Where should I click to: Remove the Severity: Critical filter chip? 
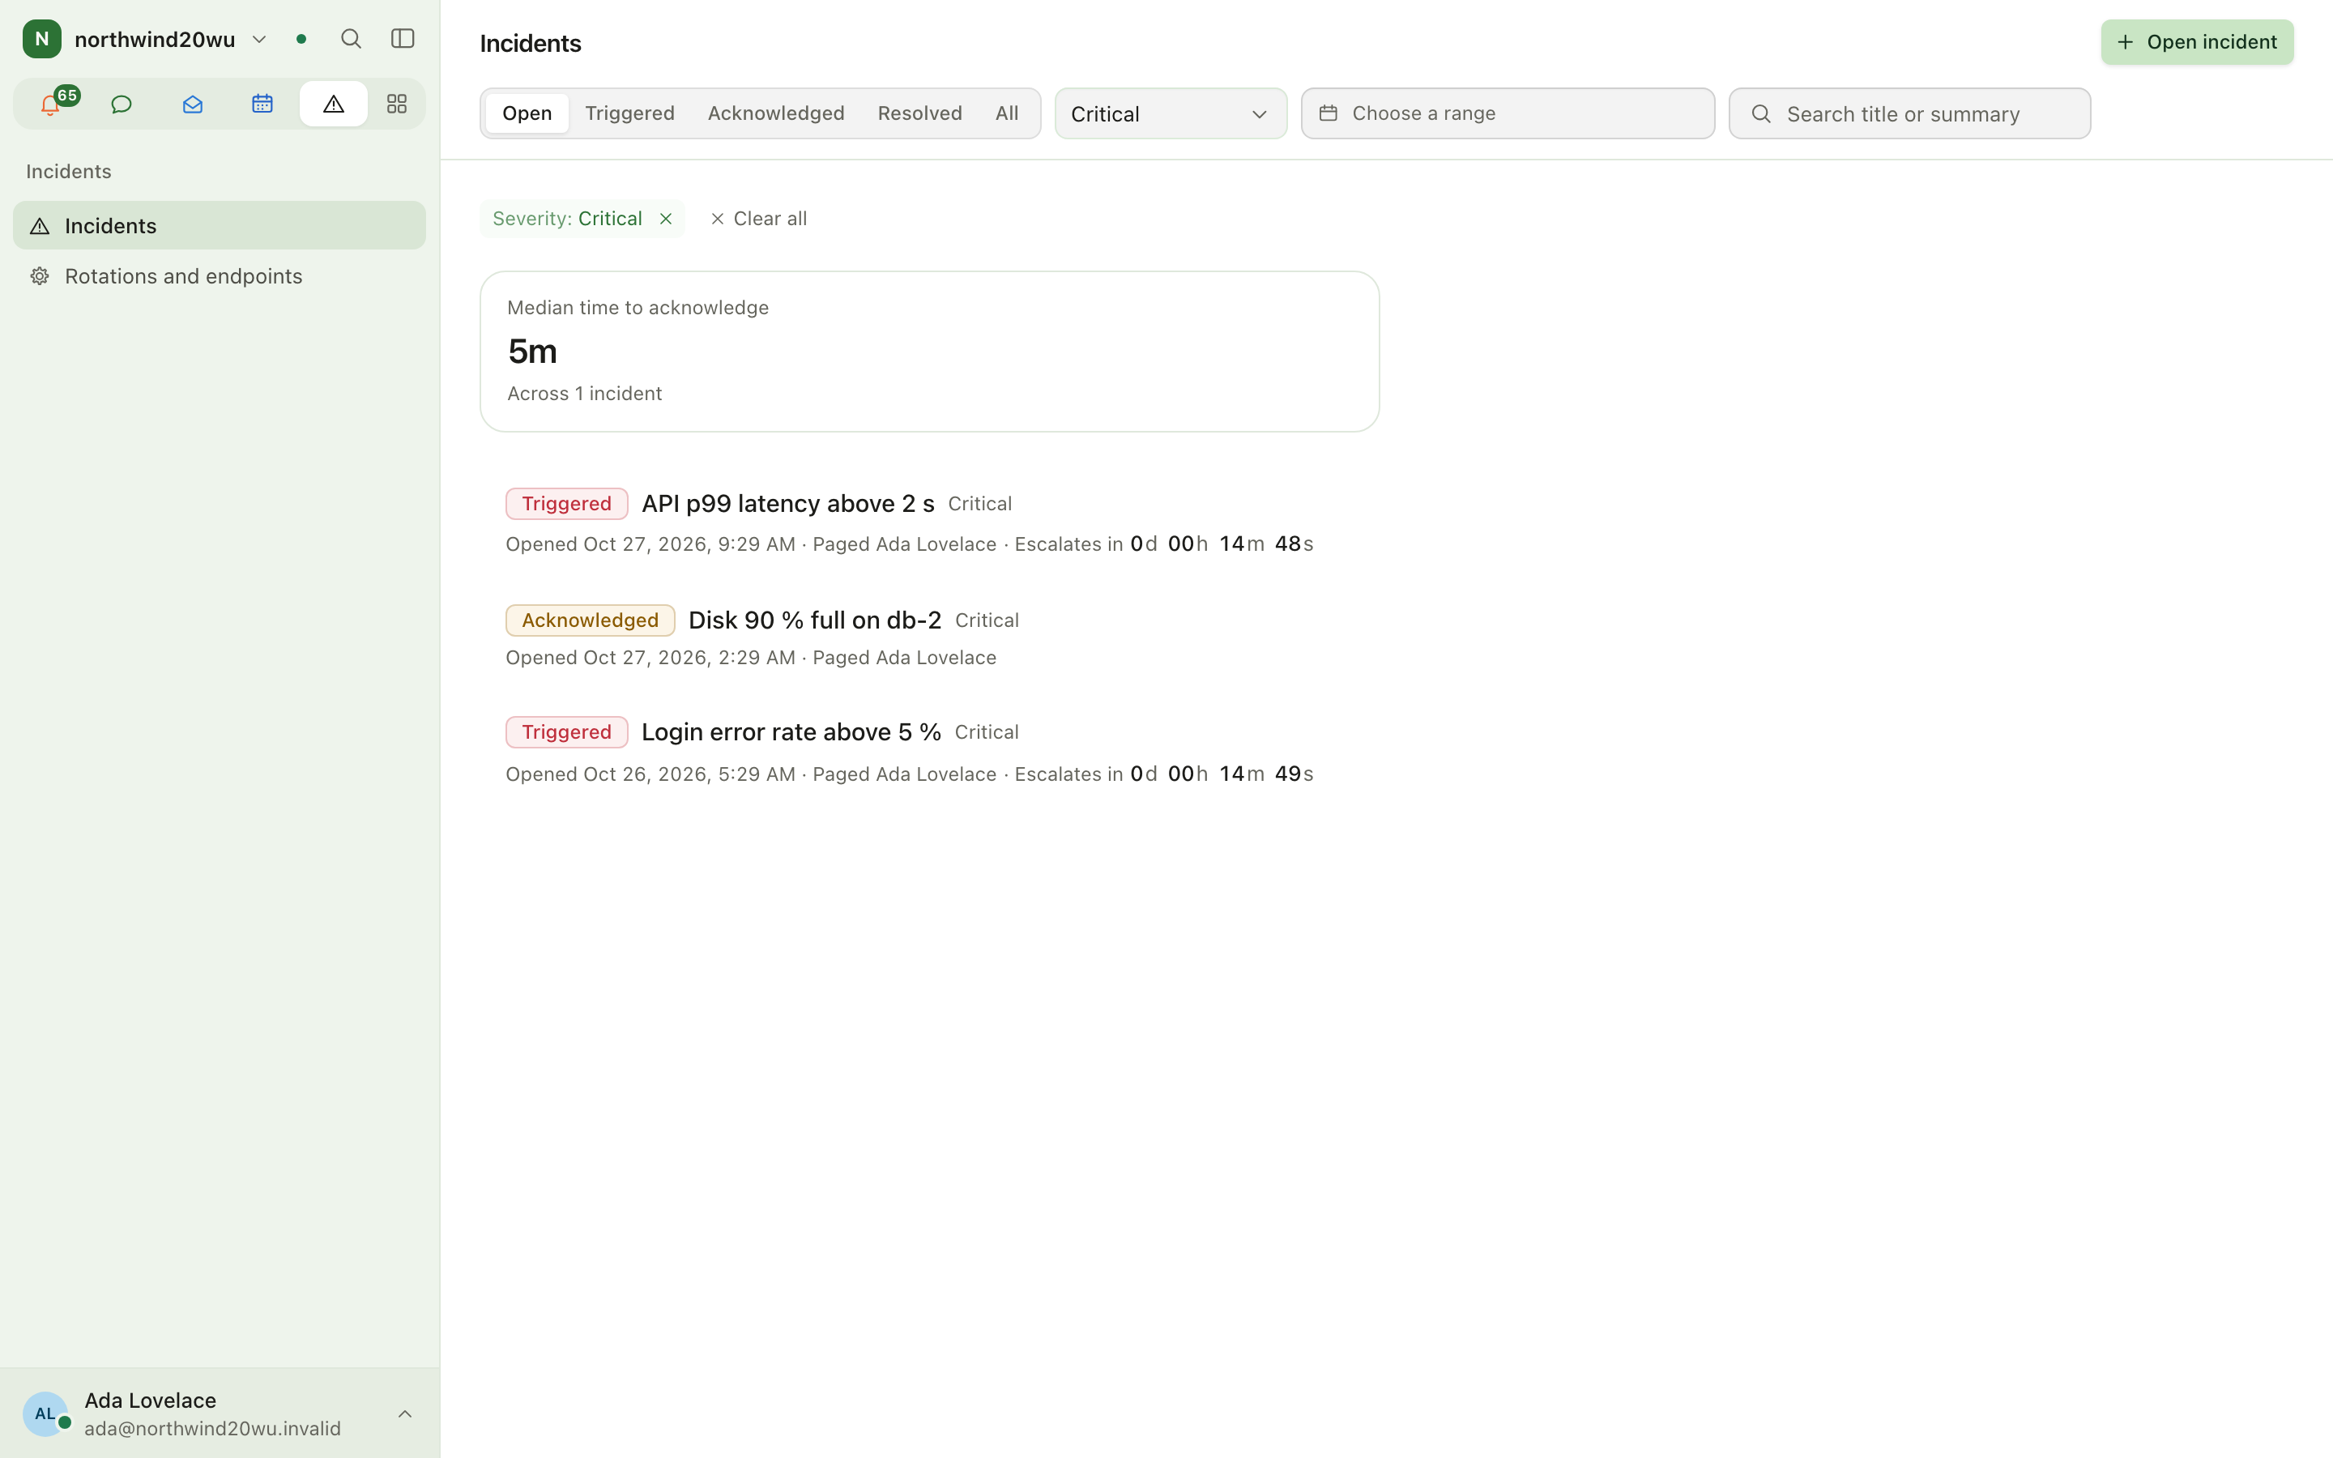(x=665, y=219)
